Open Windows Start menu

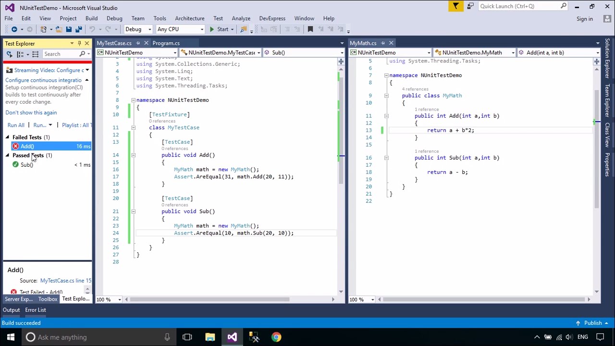click(11, 337)
